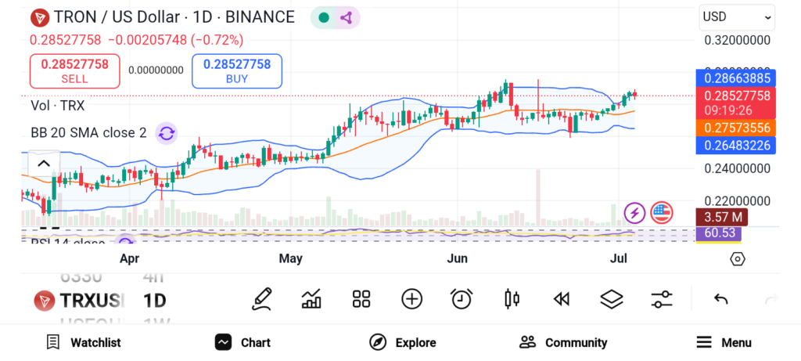This screenshot has width=801, height=361.
Task: Switch to the Chart tab
Action: (242, 342)
